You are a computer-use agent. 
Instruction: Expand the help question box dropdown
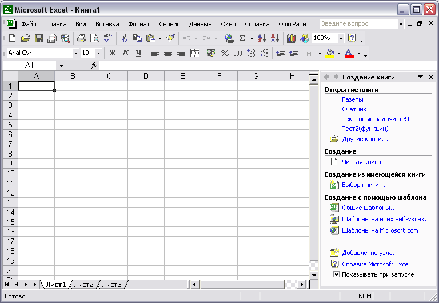[401, 24]
